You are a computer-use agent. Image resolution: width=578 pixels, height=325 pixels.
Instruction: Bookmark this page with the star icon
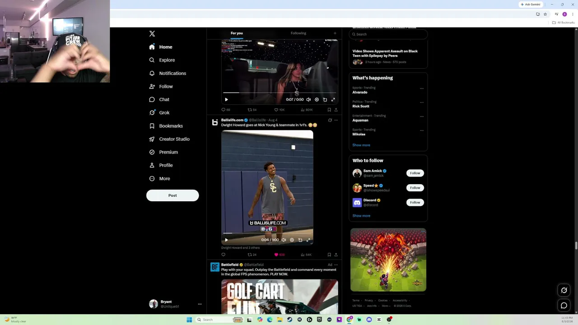pos(545,14)
